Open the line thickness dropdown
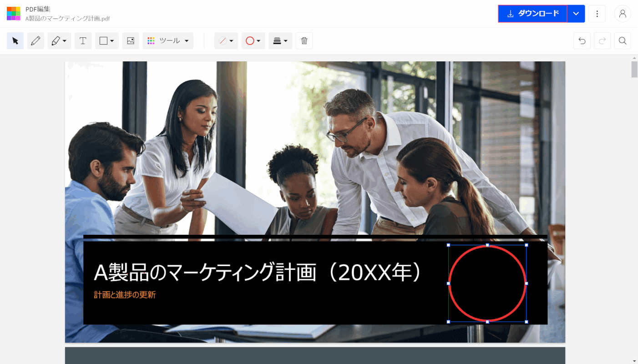The image size is (638, 364). coord(280,41)
